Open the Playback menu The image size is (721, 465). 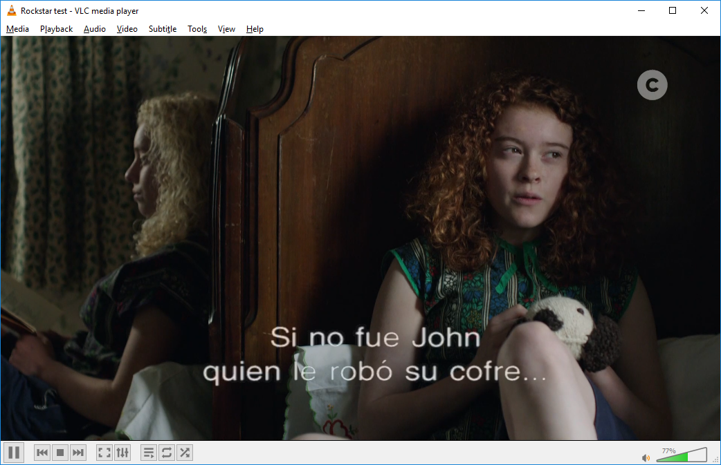tap(56, 29)
